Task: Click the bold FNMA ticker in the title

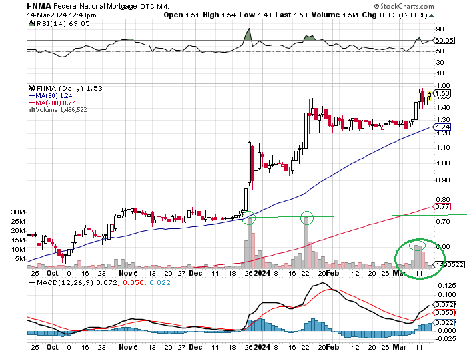Action: (x=39, y=6)
